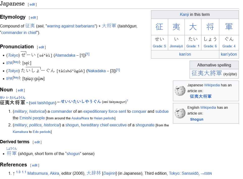Open the 大将軍 link in Etymology

pos(109,26)
